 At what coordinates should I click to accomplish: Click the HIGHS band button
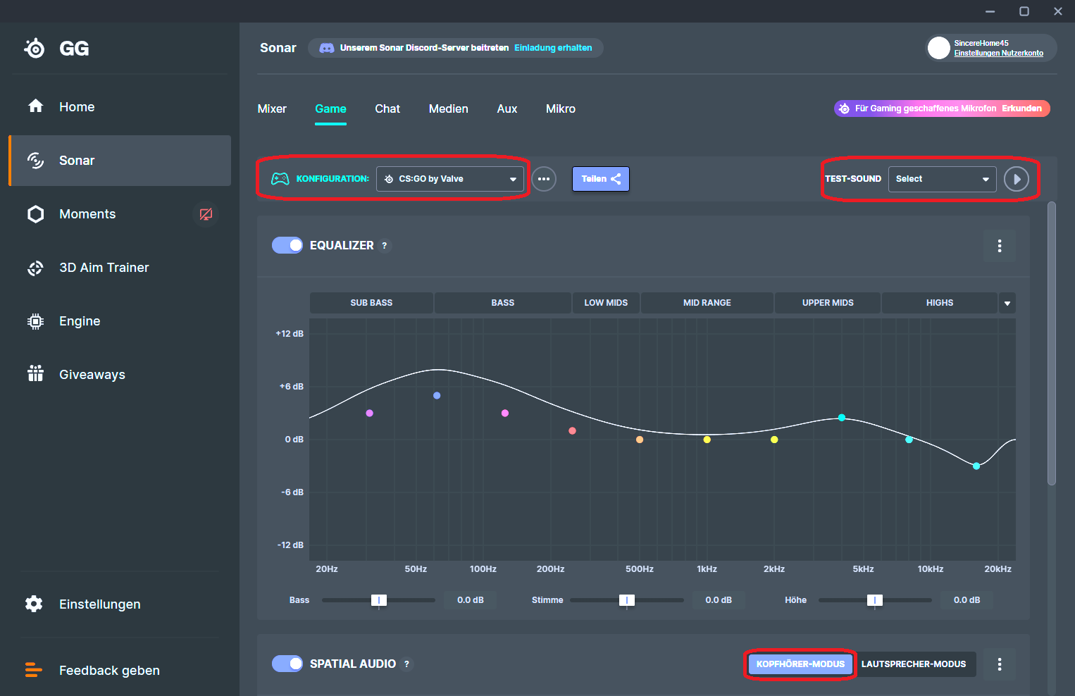click(x=940, y=303)
